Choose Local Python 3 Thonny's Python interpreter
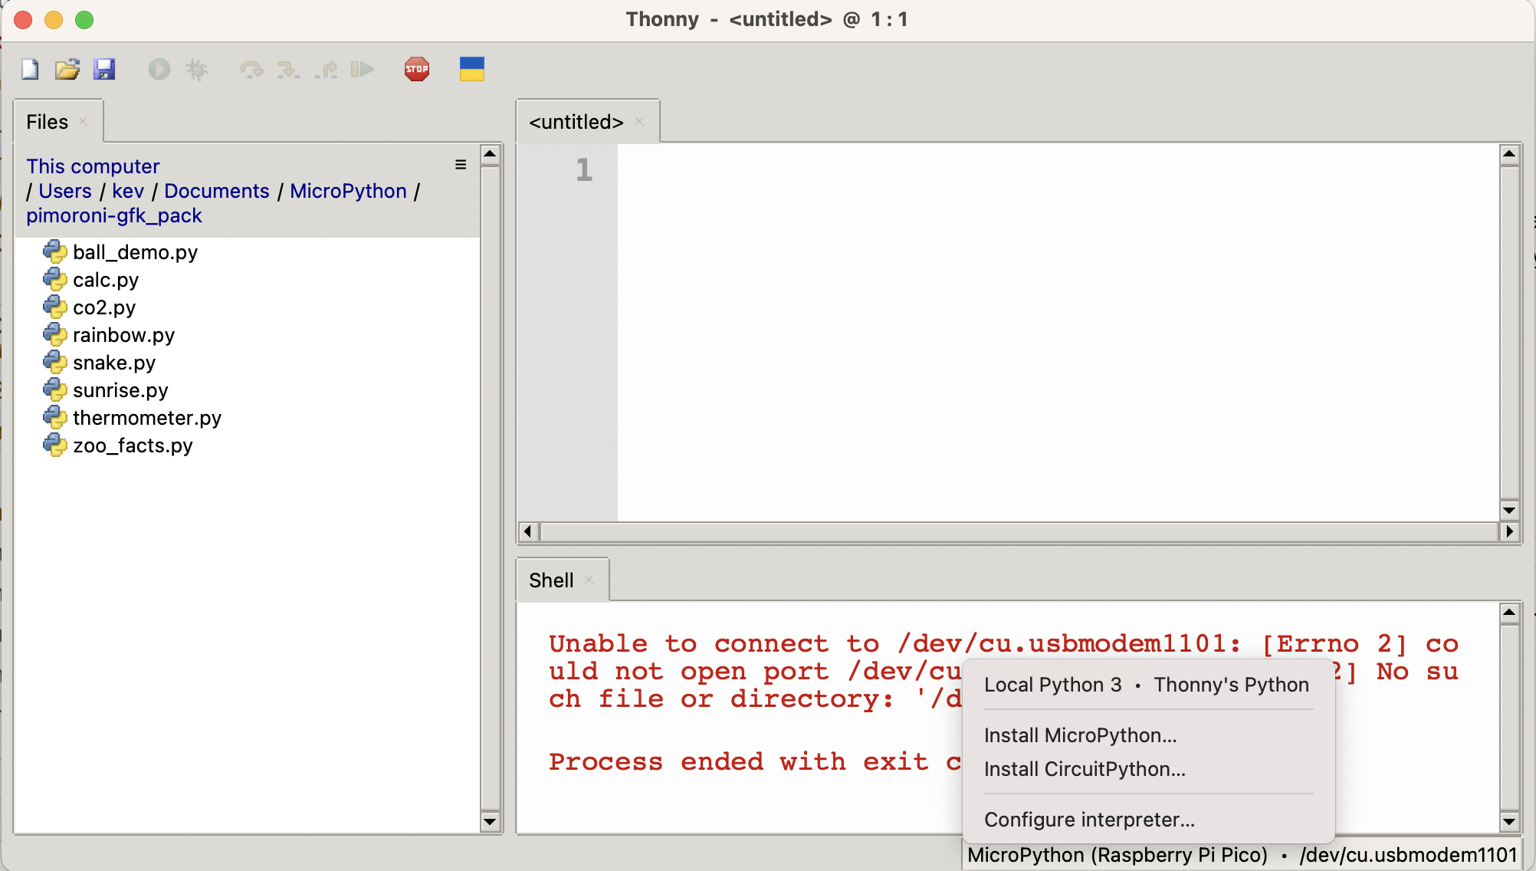 [1147, 685]
